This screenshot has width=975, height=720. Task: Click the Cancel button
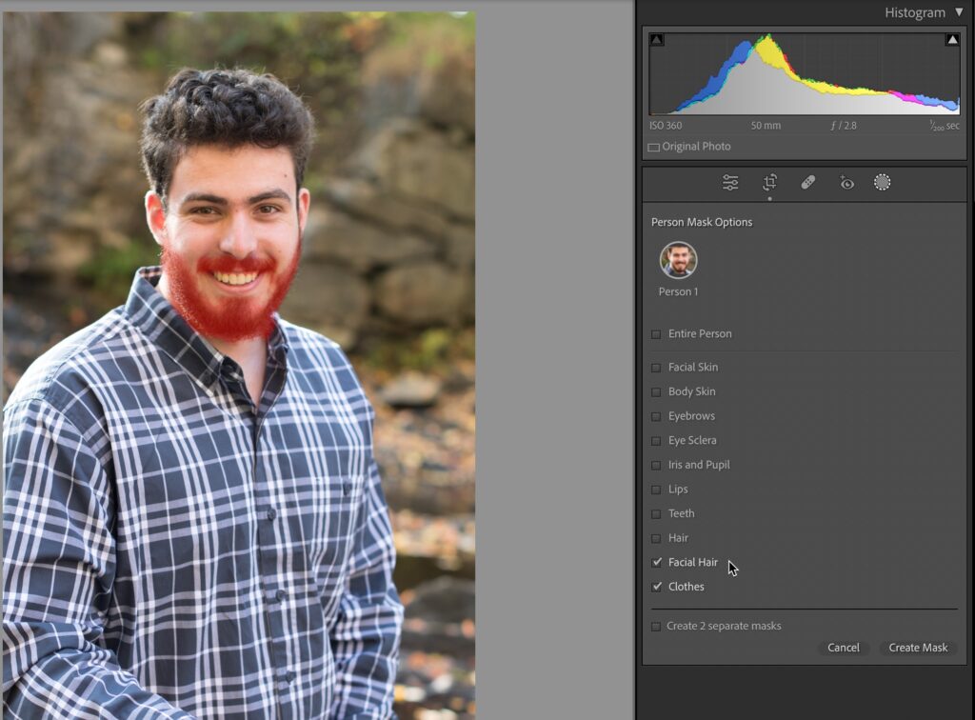coord(843,648)
